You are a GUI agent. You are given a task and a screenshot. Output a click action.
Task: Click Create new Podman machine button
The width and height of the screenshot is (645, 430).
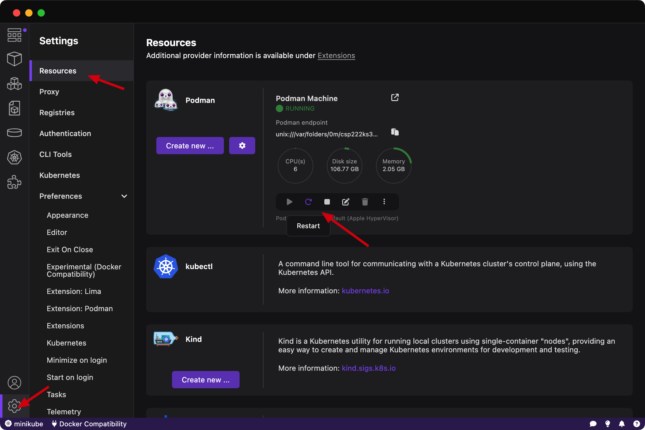(x=190, y=146)
